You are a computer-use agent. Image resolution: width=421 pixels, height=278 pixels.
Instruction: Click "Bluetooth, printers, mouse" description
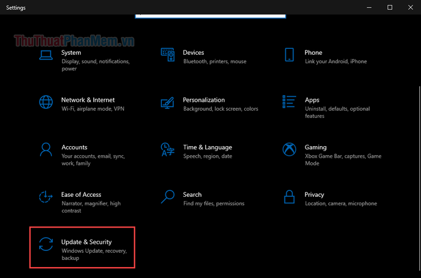(215, 61)
